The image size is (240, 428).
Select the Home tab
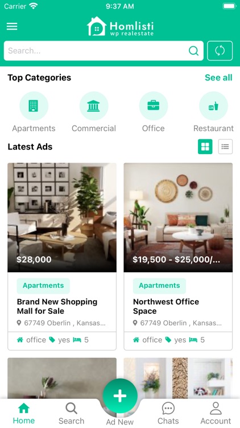coord(24,413)
